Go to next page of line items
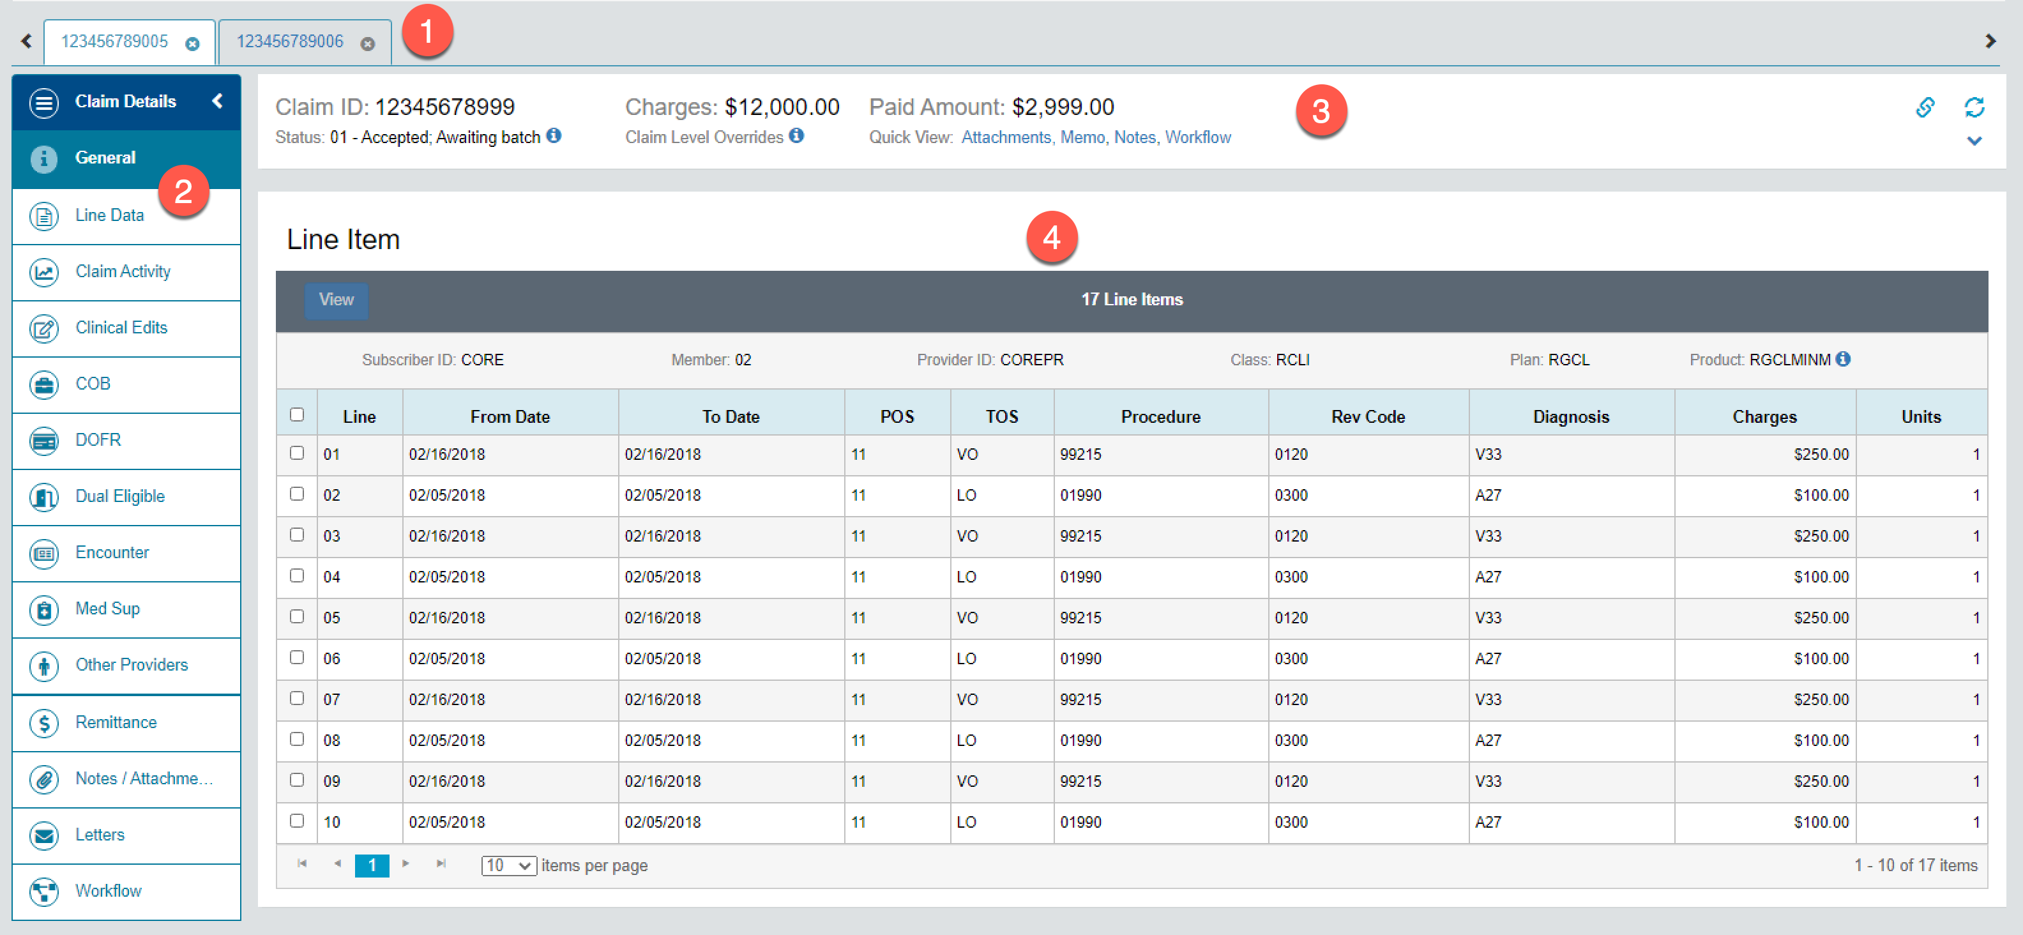 pos(405,863)
